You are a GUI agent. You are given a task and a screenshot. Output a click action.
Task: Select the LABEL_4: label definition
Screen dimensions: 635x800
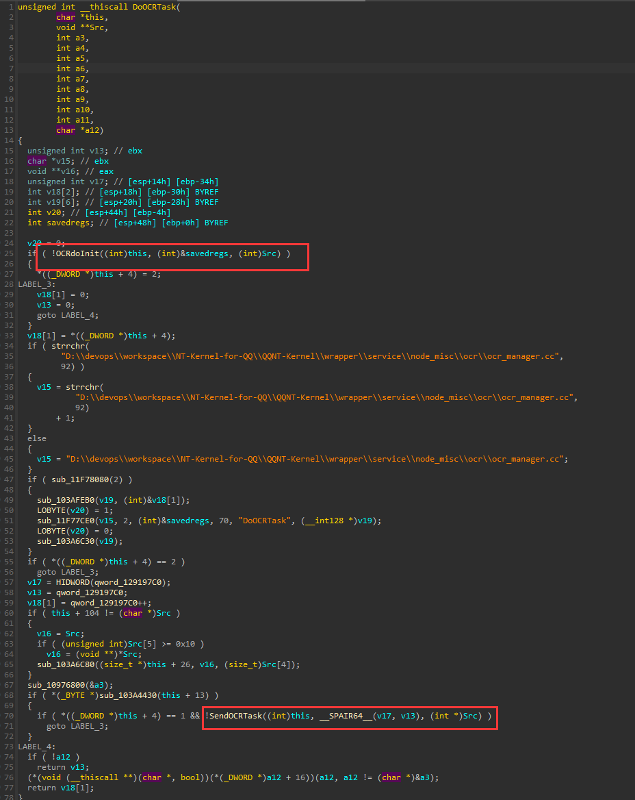[37, 747]
